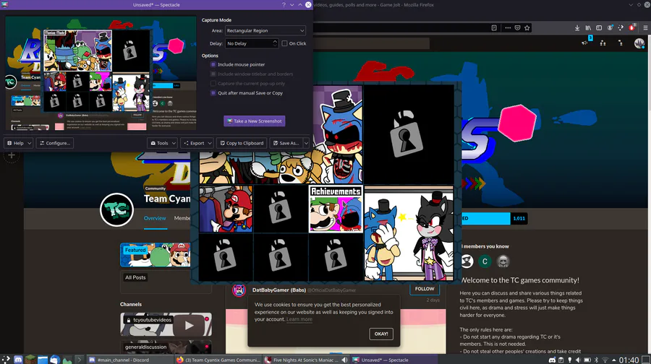Toggle Capture the current pop-up only
The image size is (651, 364).
213,84
